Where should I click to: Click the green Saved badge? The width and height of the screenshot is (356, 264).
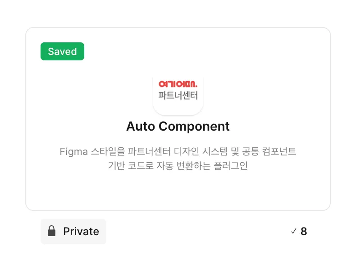[x=62, y=51]
